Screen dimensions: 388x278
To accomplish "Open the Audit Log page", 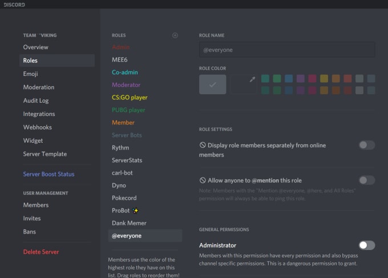I will coord(36,100).
